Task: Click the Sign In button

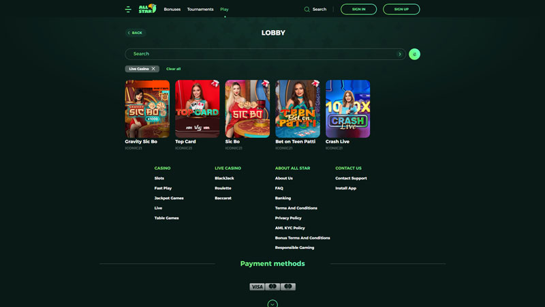Action: (x=358, y=10)
